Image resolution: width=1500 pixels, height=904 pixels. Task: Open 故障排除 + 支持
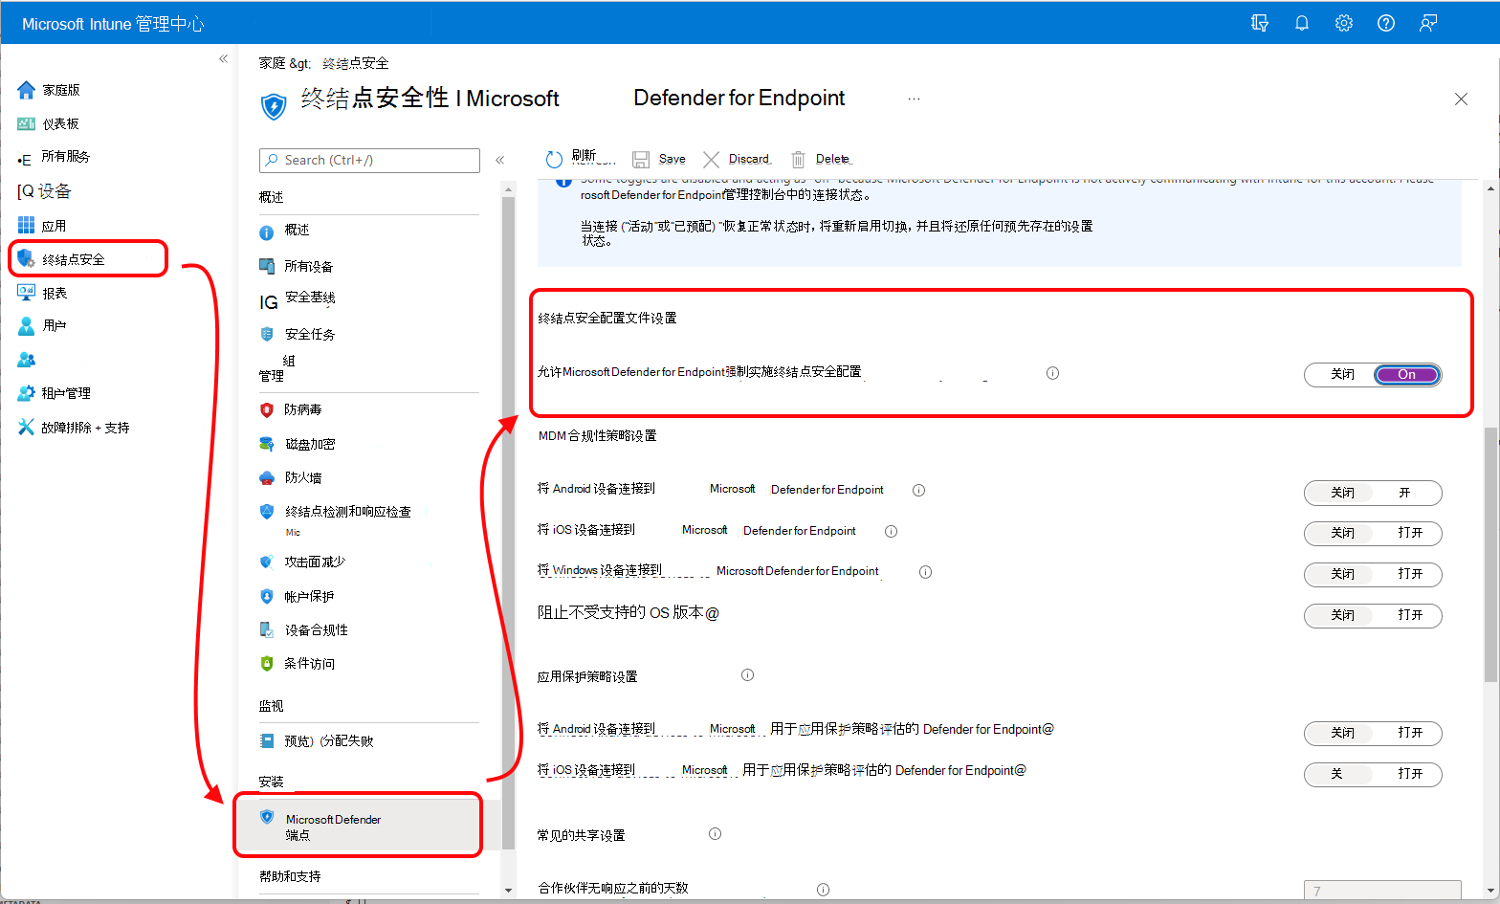click(74, 428)
